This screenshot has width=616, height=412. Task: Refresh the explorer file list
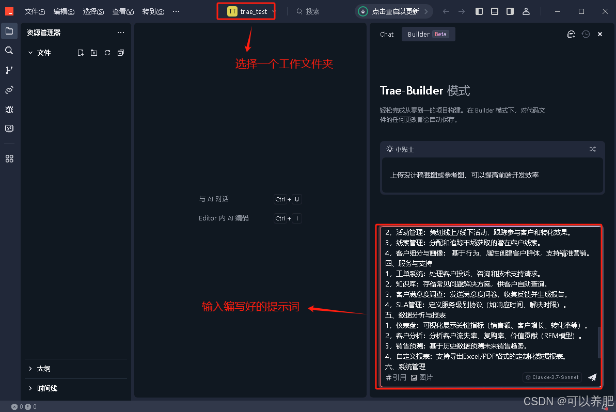[107, 53]
